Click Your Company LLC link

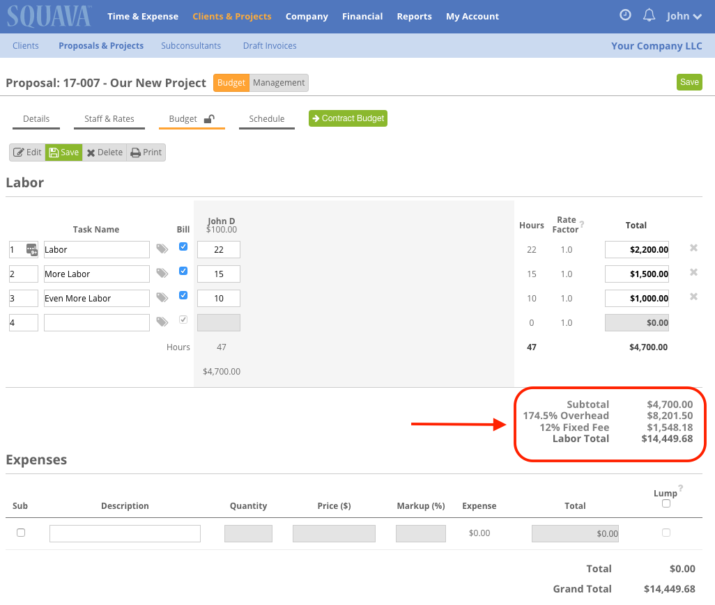point(656,46)
